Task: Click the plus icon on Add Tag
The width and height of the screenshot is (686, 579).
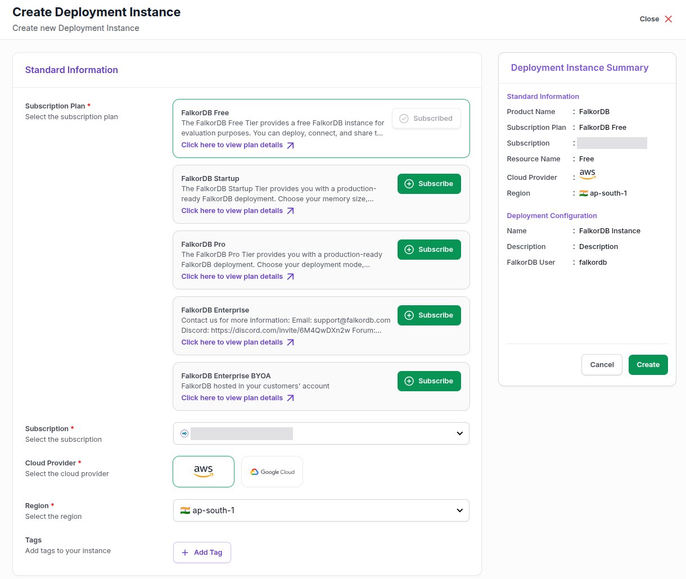Action: click(x=185, y=553)
